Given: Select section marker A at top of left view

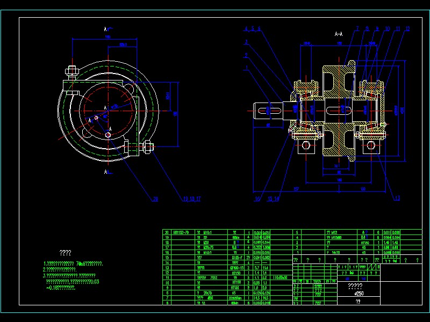Looking at the screenshot, I should [x=105, y=29].
